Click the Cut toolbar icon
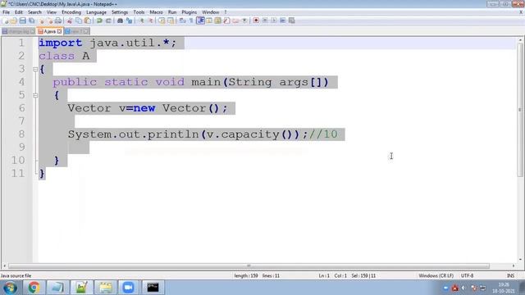This screenshot has height=295, width=525. coord(70,20)
